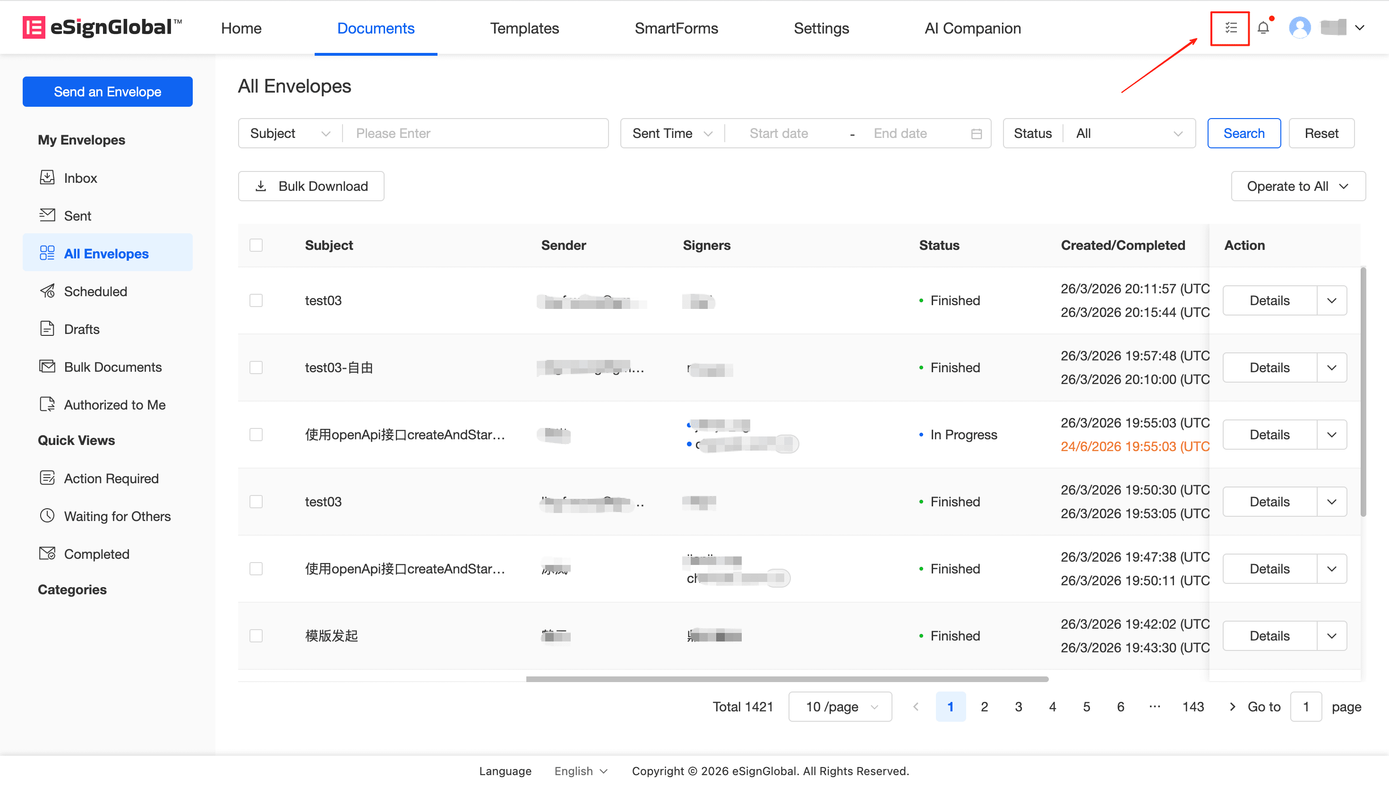Check the first test03 envelope row
1389x786 pixels.
pyautogui.click(x=256, y=300)
